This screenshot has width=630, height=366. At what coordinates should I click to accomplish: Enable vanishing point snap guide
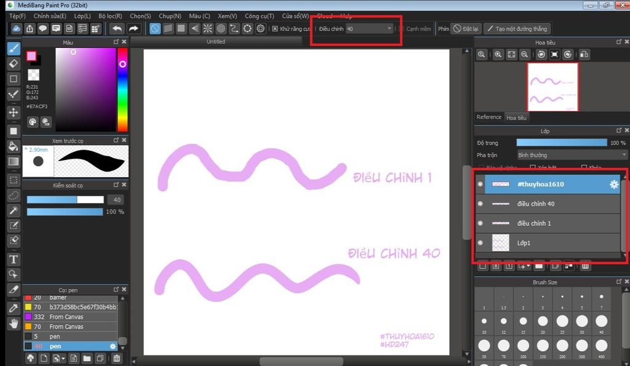[x=194, y=28]
